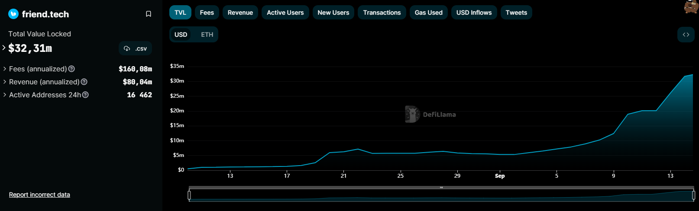Click the $32,31m TVL value
The width and height of the screenshot is (699, 211).
coord(30,48)
